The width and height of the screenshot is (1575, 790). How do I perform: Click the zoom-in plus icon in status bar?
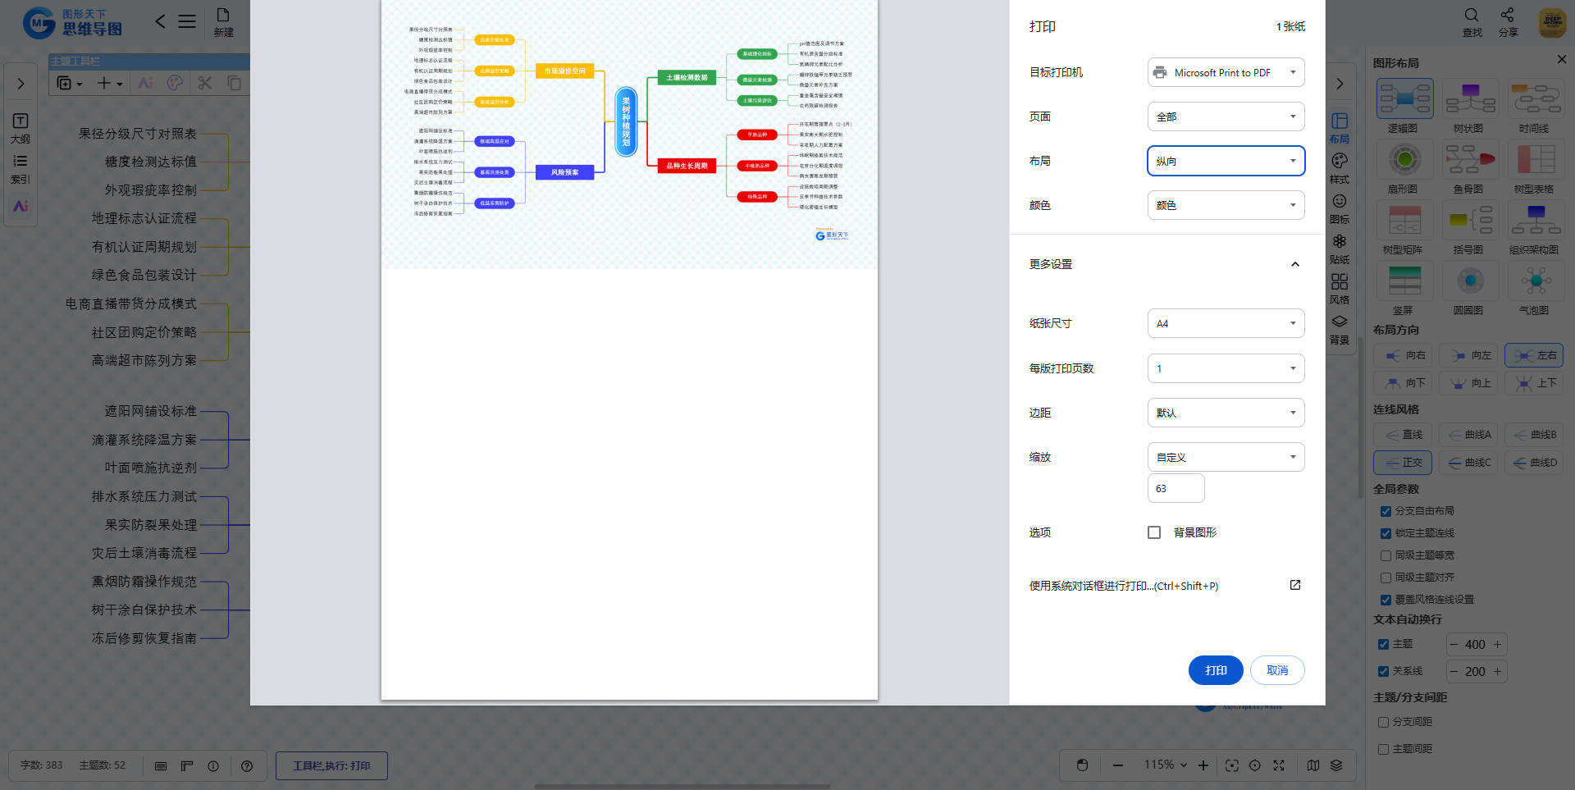[1203, 765]
